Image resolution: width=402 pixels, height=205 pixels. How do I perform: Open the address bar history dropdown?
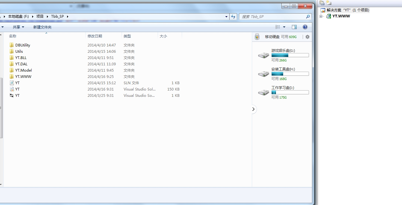pyautogui.click(x=227, y=17)
